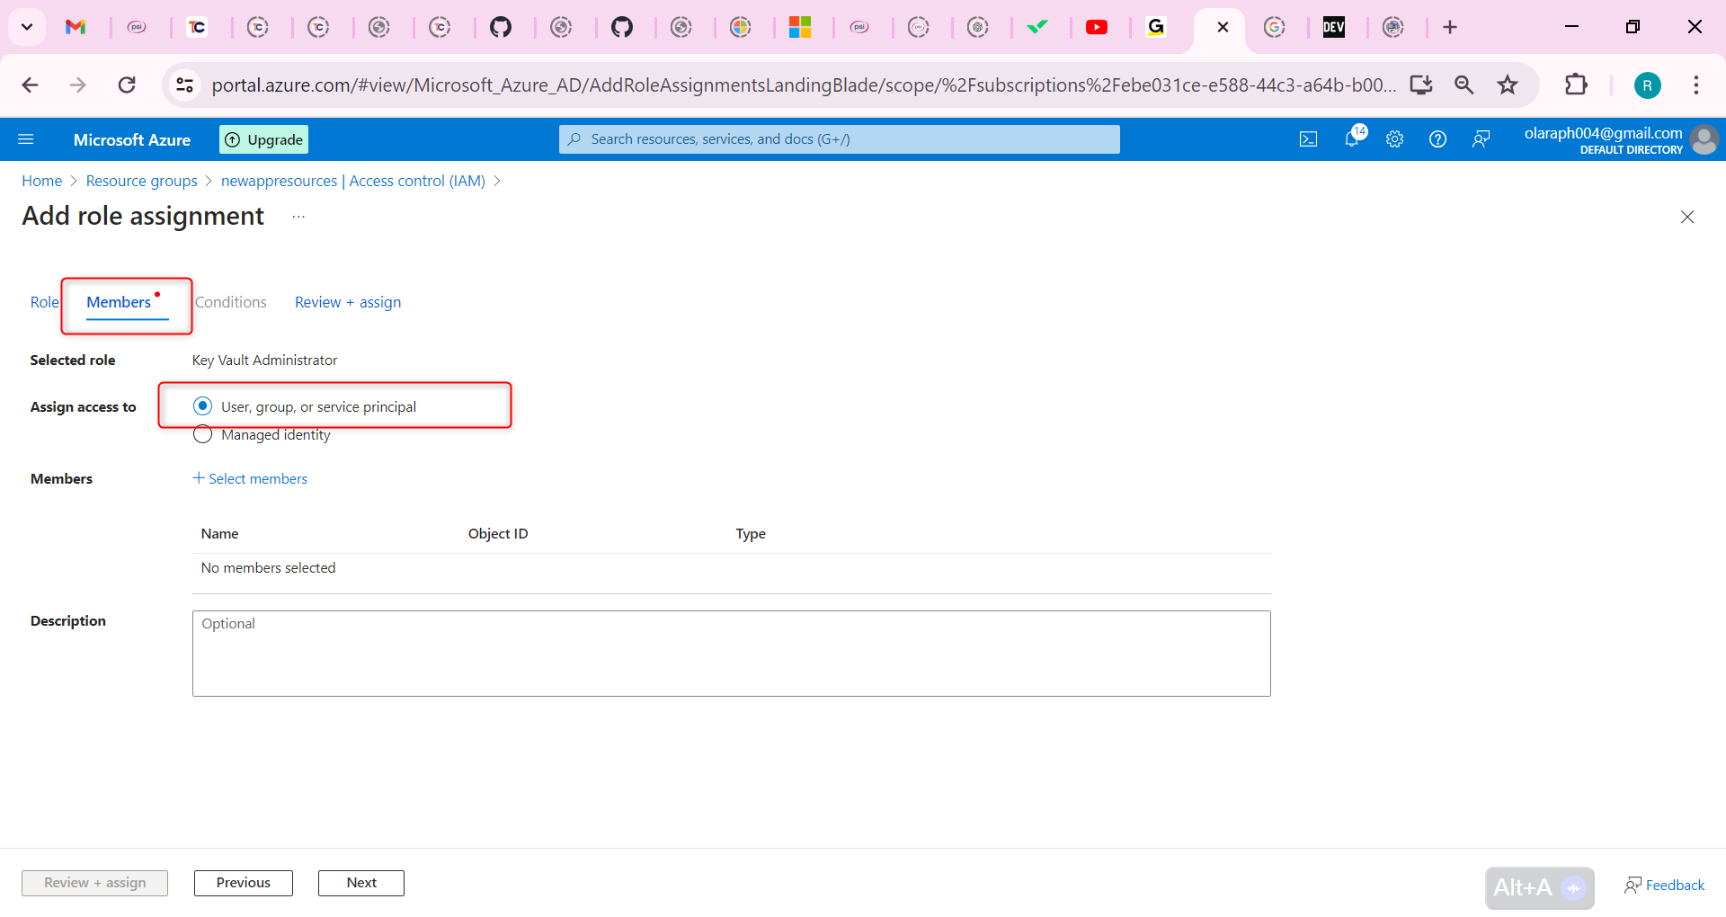Screen dimensions: 1726x917
Task: Switch to the Role tab
Action: coord(43,302)
